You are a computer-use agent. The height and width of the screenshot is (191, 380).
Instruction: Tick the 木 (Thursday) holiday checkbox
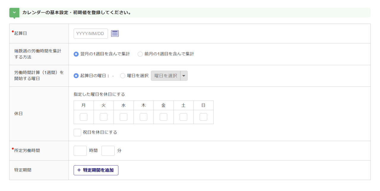(x=143, y=117)
